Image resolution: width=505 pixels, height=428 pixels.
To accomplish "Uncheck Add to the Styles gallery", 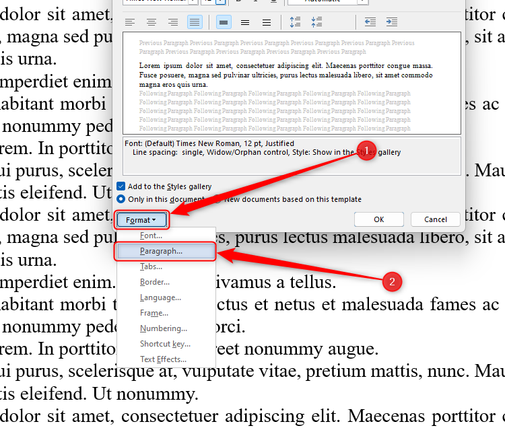I will click(121, 186).
